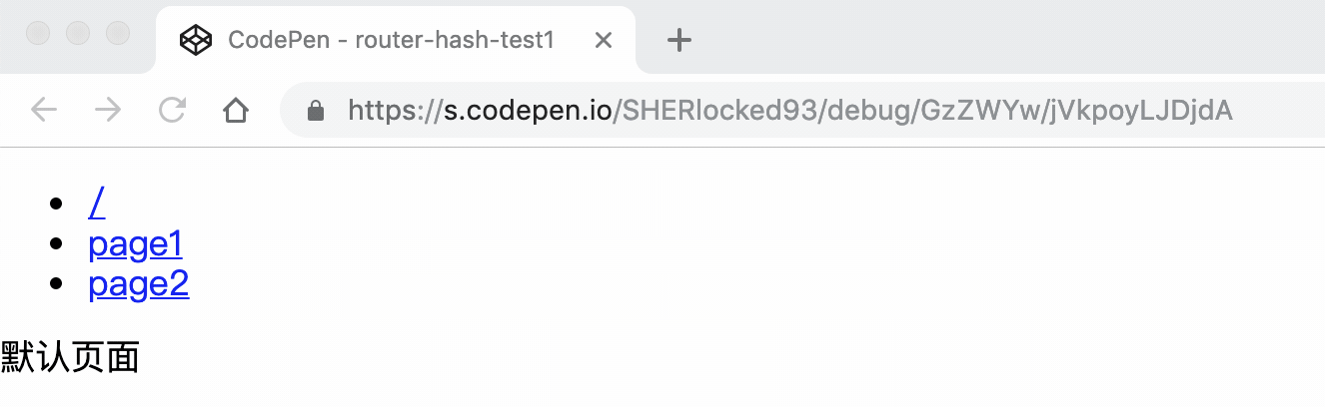Select the CodePen - router-hash-test1 tab title
1325x407 pixels.
(391, 40)
